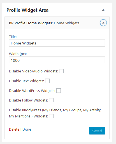
Task: Click the blue Saved button
Action: point(97,131)
